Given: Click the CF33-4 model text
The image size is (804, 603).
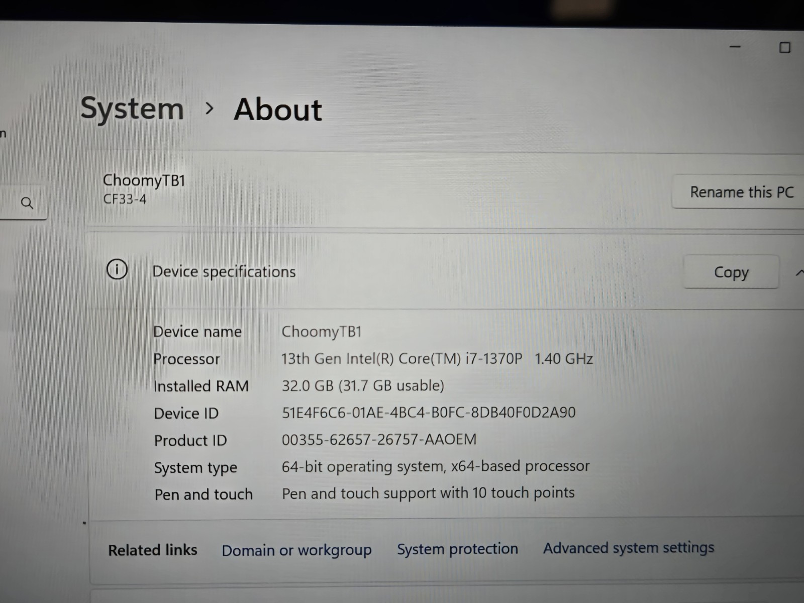Looking at the screenshot, I should point(125,199).
